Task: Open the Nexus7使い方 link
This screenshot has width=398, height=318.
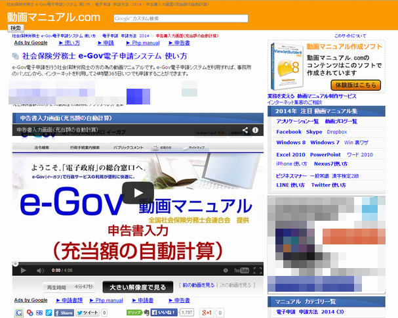Action: click(330, 164)
